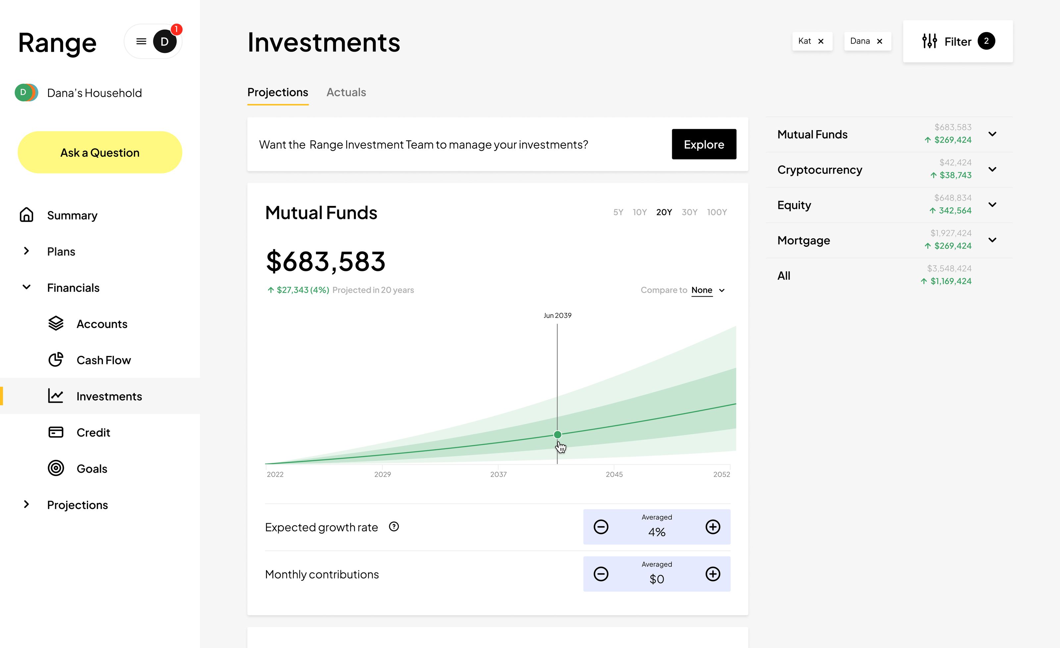Open the Summary page via home icon
1060x648 pixels.
click(x=27, y=215)
